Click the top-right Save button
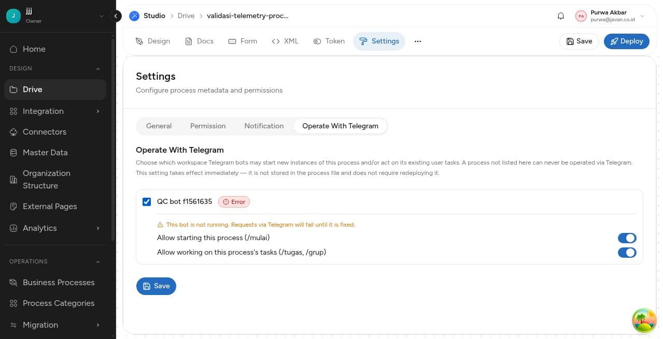 point(579,41)
